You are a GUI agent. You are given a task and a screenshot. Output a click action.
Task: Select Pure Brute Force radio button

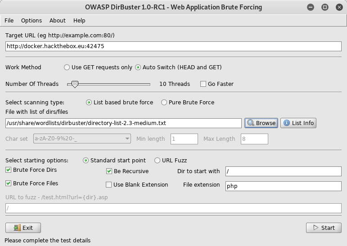coord(164,102)
